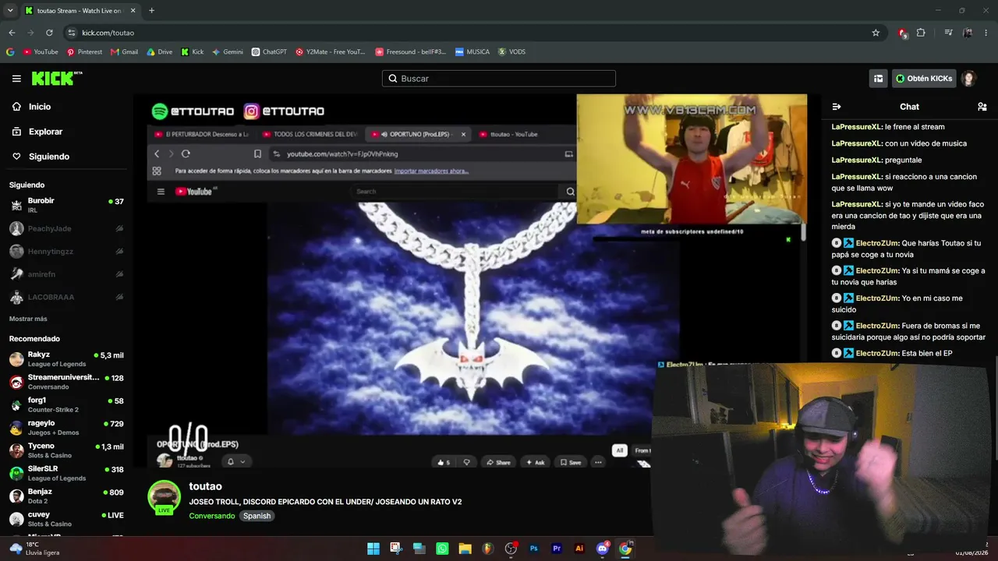Open recommended channel rageylo
This screenshot has width=998, height=561.
tap(66, 428)
